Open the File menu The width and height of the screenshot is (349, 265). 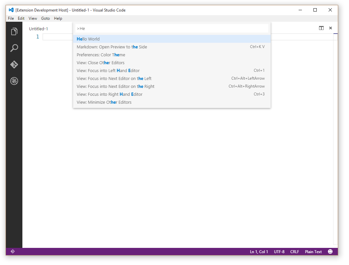tap(11, 18)
